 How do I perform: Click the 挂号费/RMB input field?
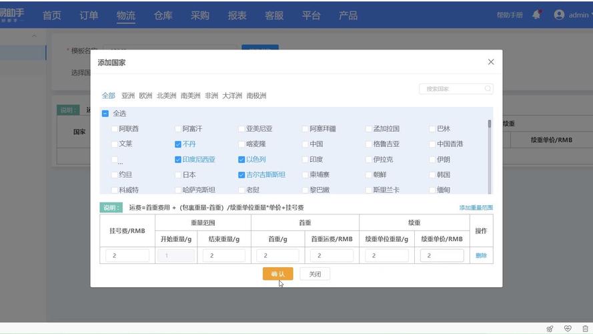(127, 255)
